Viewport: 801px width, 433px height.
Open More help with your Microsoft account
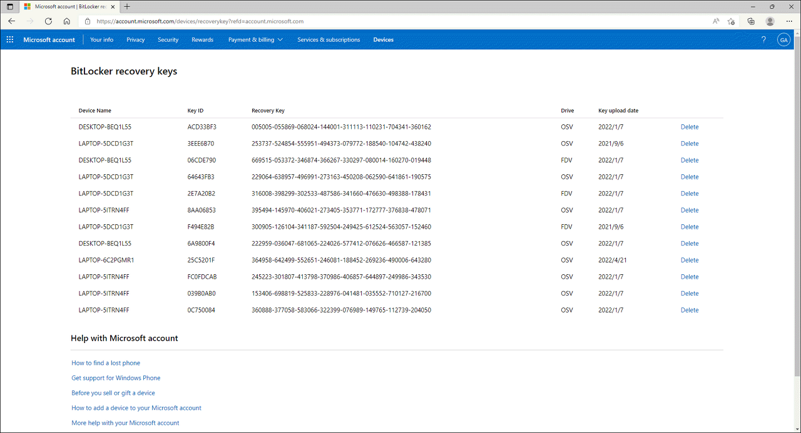[125, 423]
